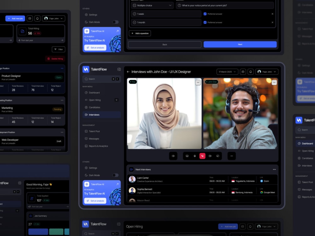Viewport: 315px width, 236px height.
Task: Click Add new job in bottom Open Hiring window
Action: (228, 226)
